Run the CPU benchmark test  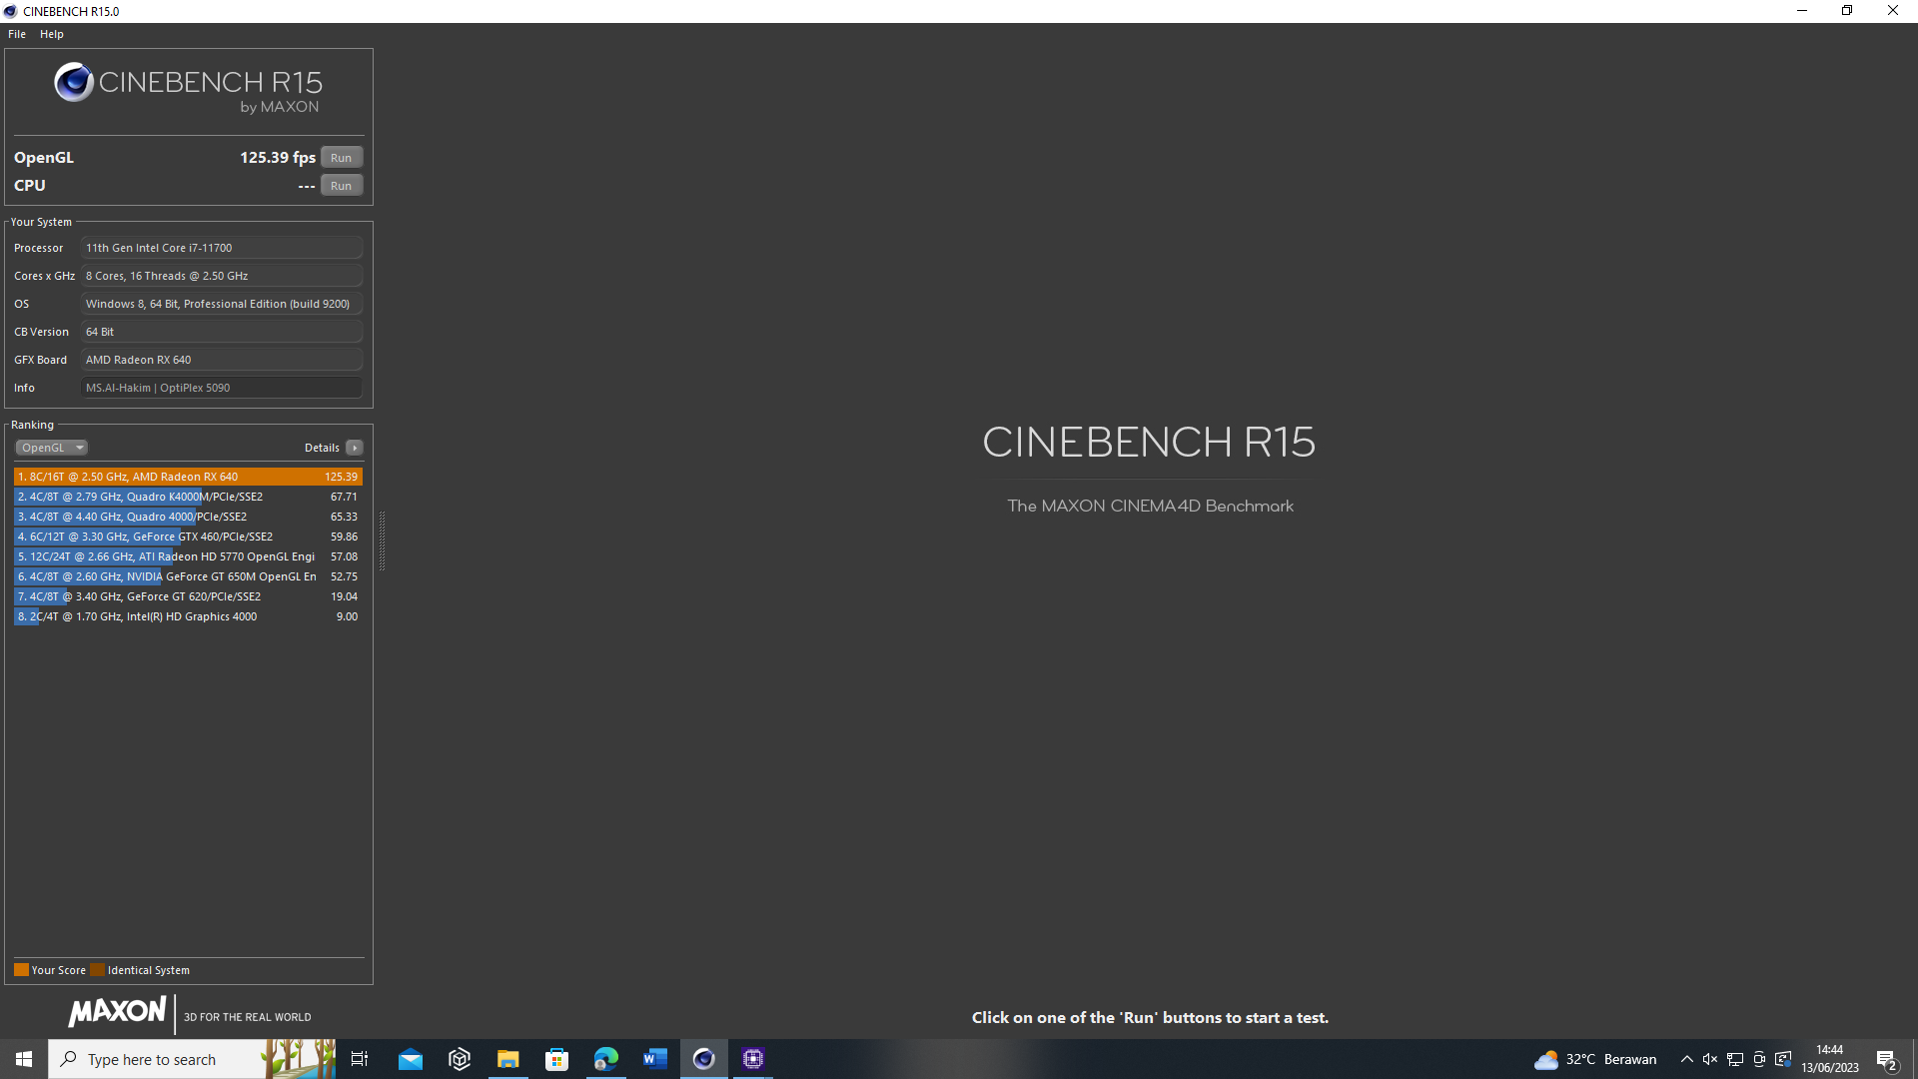tap(341, 186)
